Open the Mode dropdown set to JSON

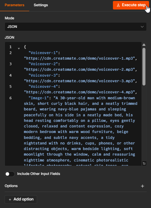tap(75, 27)
